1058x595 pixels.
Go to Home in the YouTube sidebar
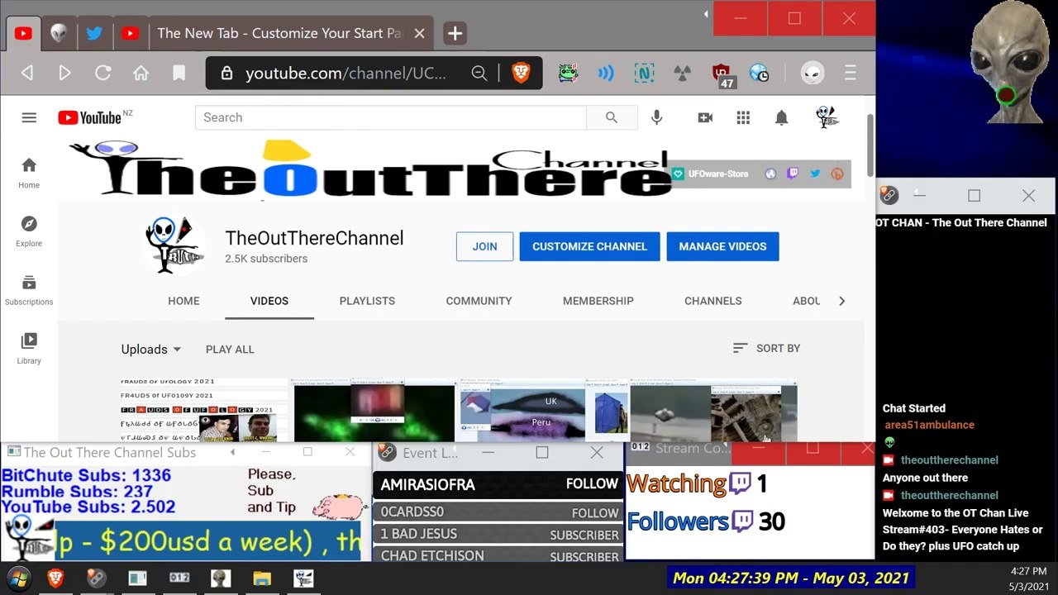(29, 173)
